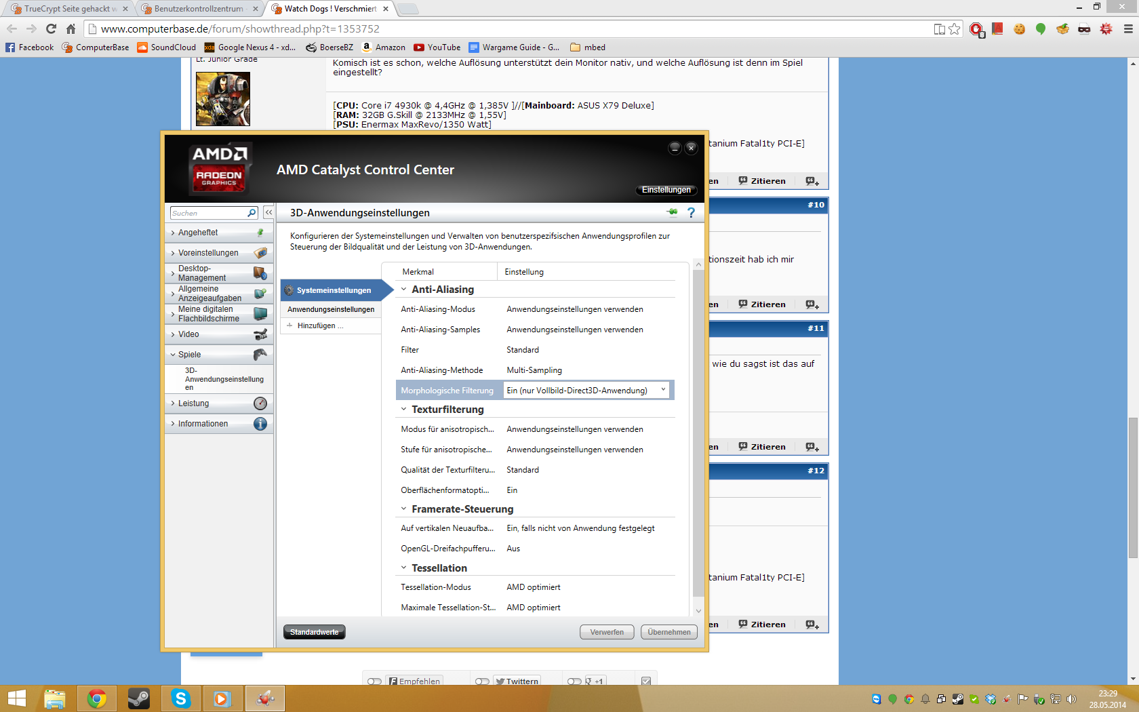Toggle the +1 share switch
Screen dimensions: 1139x712
coord(574,681)
